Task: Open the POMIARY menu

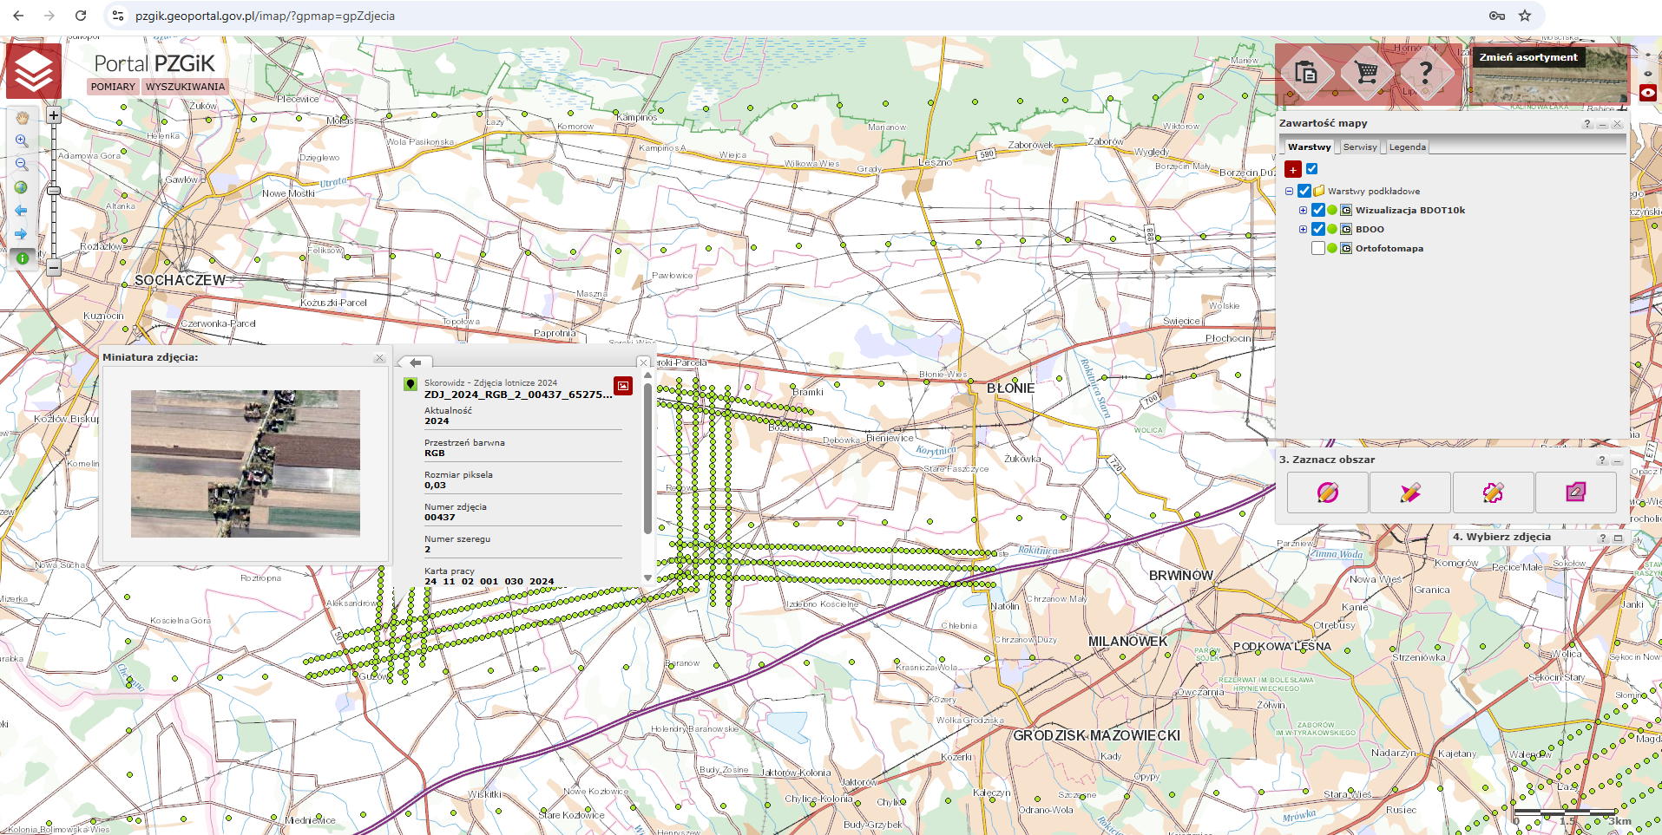Action: pos(113,87)
